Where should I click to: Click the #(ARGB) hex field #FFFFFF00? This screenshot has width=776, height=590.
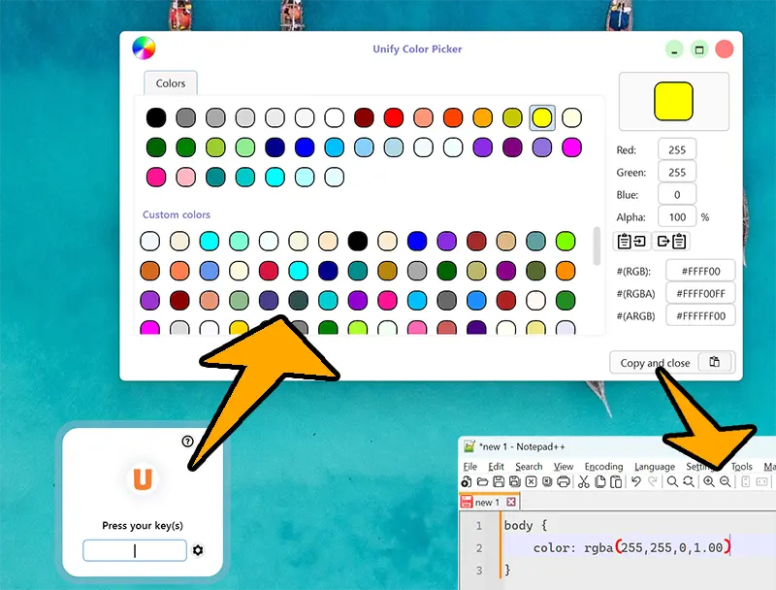pos(700,315)
